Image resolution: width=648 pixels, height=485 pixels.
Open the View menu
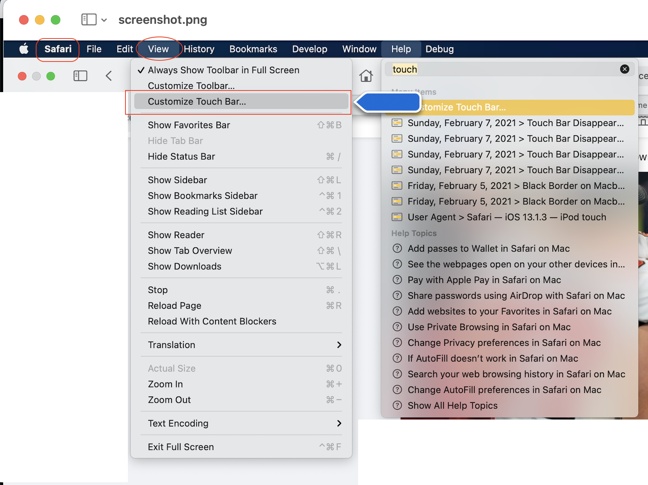coord(158,49)
